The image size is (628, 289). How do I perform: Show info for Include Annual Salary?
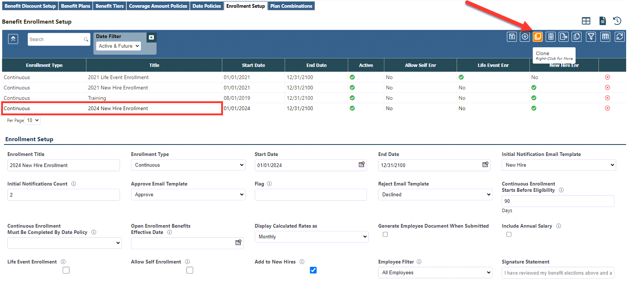559,226
